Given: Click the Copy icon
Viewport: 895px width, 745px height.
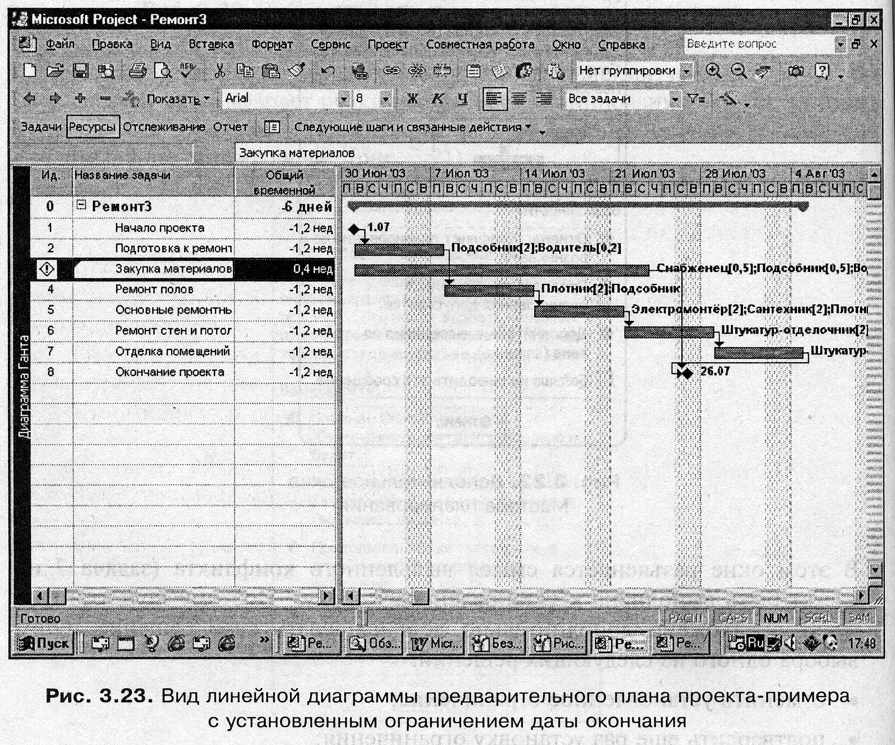Looking at the screenshot, I should pyautogui.click(x=244, y=70).
